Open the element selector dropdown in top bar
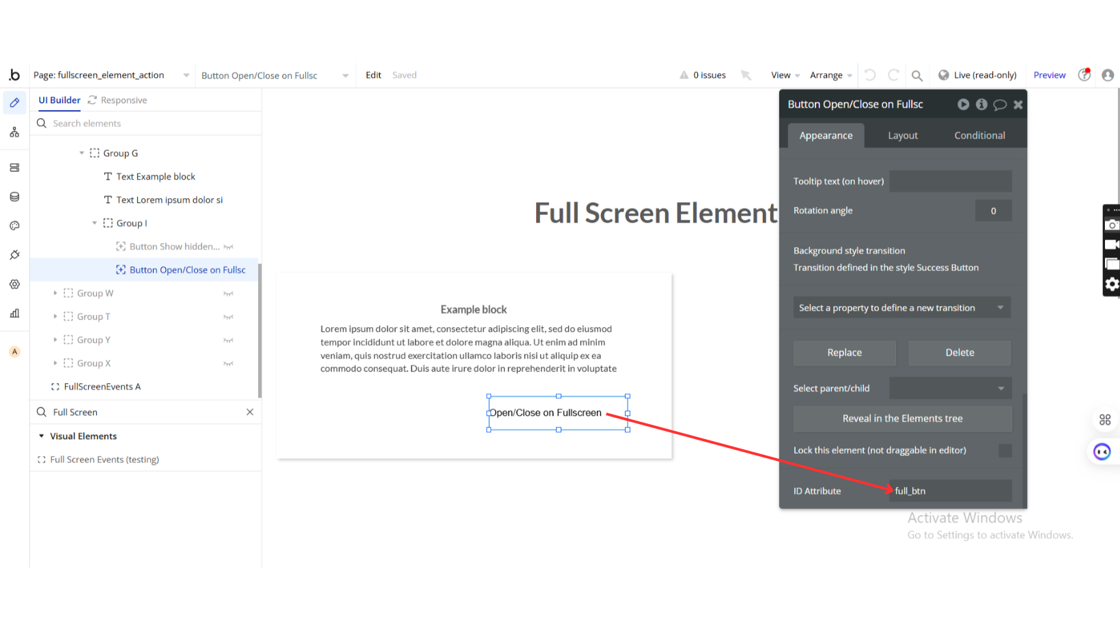This screenshot has width=1120, height=631. point(275,75)
